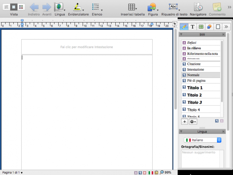Click header area Fai clic per modificare Intestazione

pyautogui.click(x=87, y=47)
